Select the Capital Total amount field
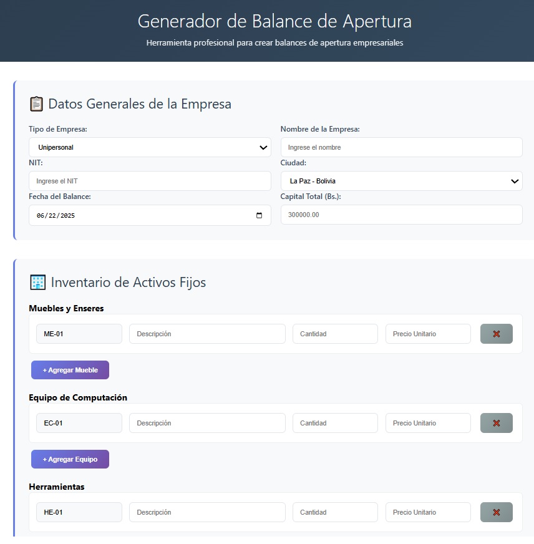Image resolution: width=534 pixels, height=544 pixels. click(402, 215)
